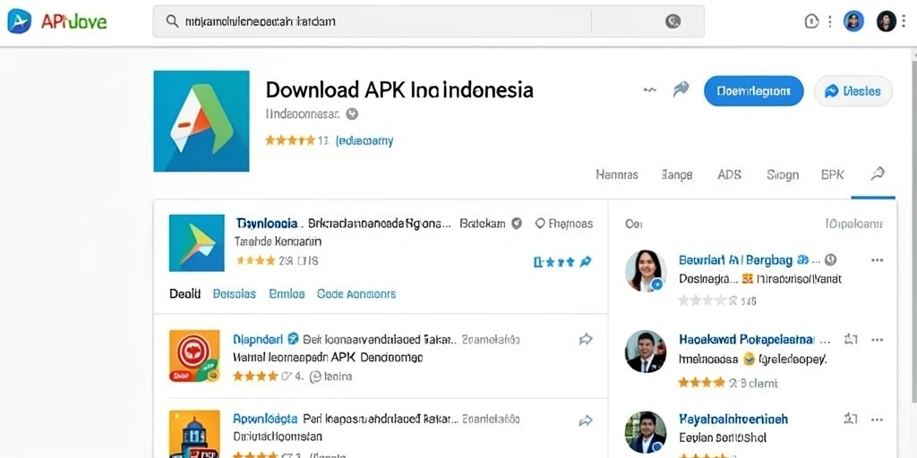Screen dimensions: 917x458
Task: Click inside the top search input field
Action: (x=428, y=21)
